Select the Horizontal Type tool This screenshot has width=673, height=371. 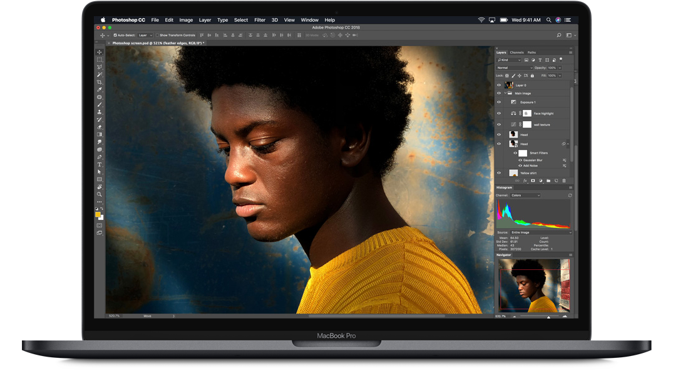click(x=99, y=164)
